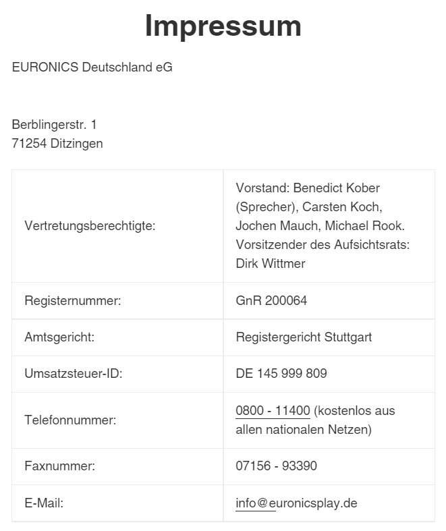
Task: Click the 71254 Ditzingen postal code line
Action: pyautogui.click(x=57, y=144)
